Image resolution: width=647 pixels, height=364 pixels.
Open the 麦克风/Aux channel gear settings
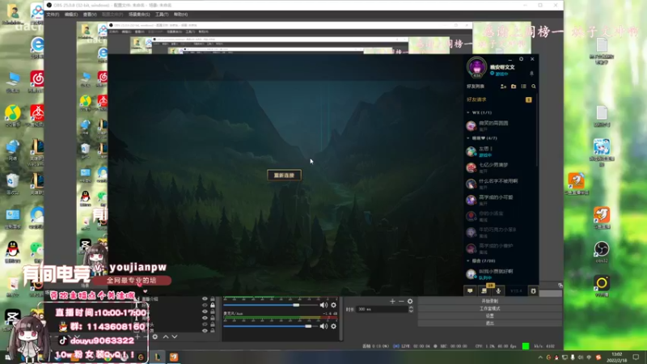tap(333, 326)
